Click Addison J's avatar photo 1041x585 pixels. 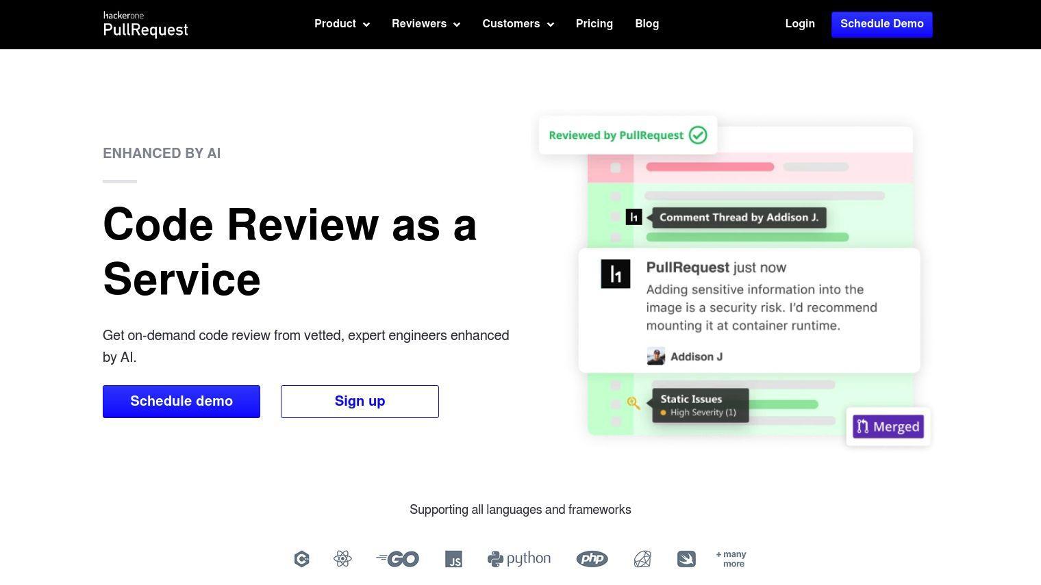(x=656, y=356)
